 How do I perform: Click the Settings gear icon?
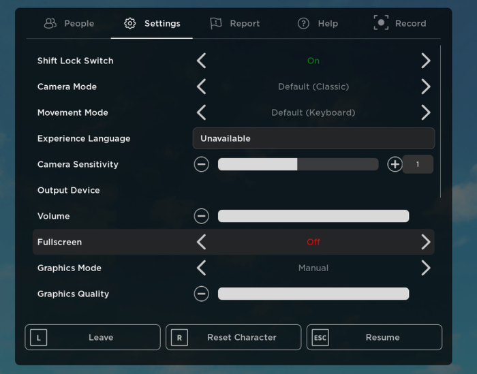[x=130, y=23]
